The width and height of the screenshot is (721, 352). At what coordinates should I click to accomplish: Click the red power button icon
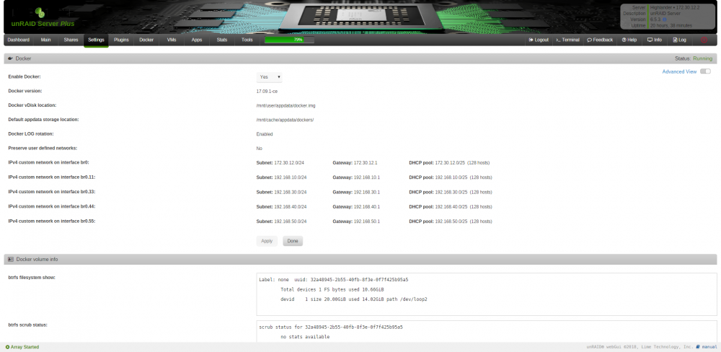coord(704,40)
